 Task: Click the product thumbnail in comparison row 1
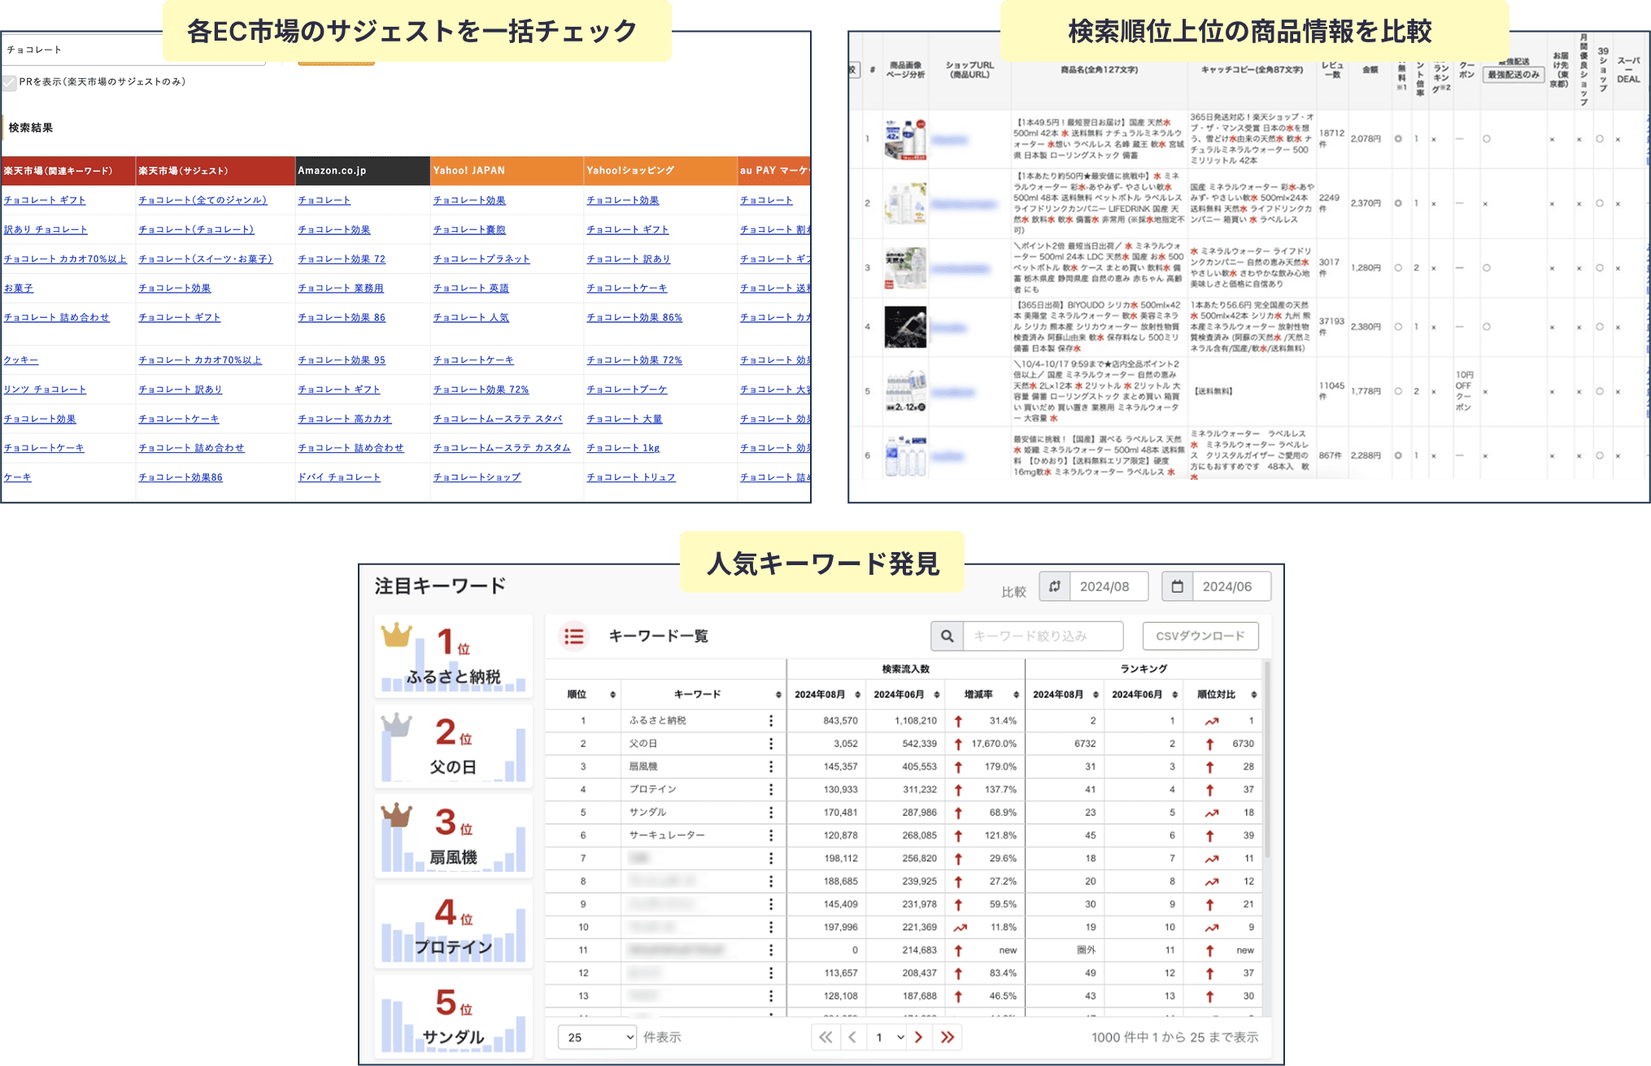[905, 139]
